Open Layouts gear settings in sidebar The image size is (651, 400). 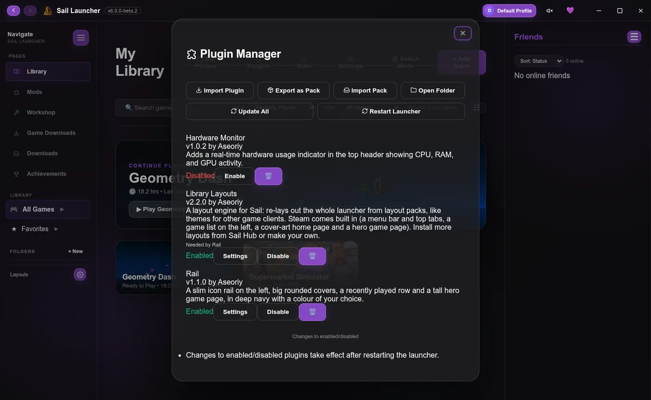click(x=80, y=274)
